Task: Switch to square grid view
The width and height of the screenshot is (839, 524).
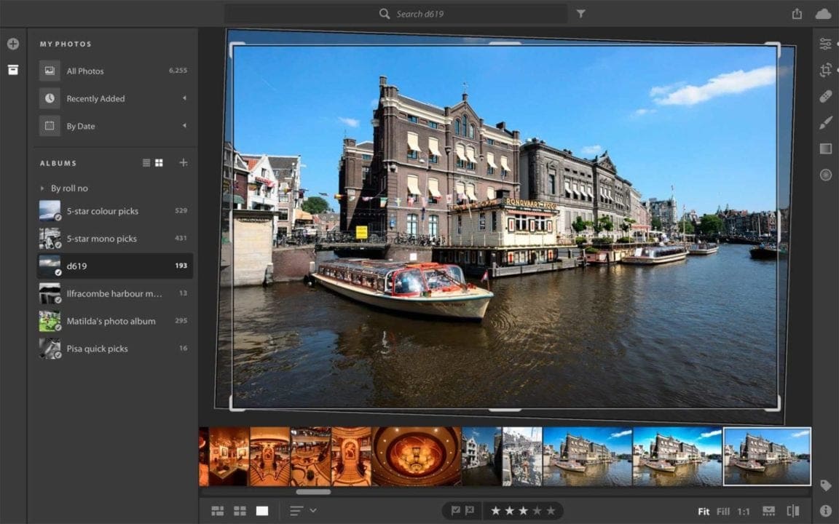Action: [240, 511]
